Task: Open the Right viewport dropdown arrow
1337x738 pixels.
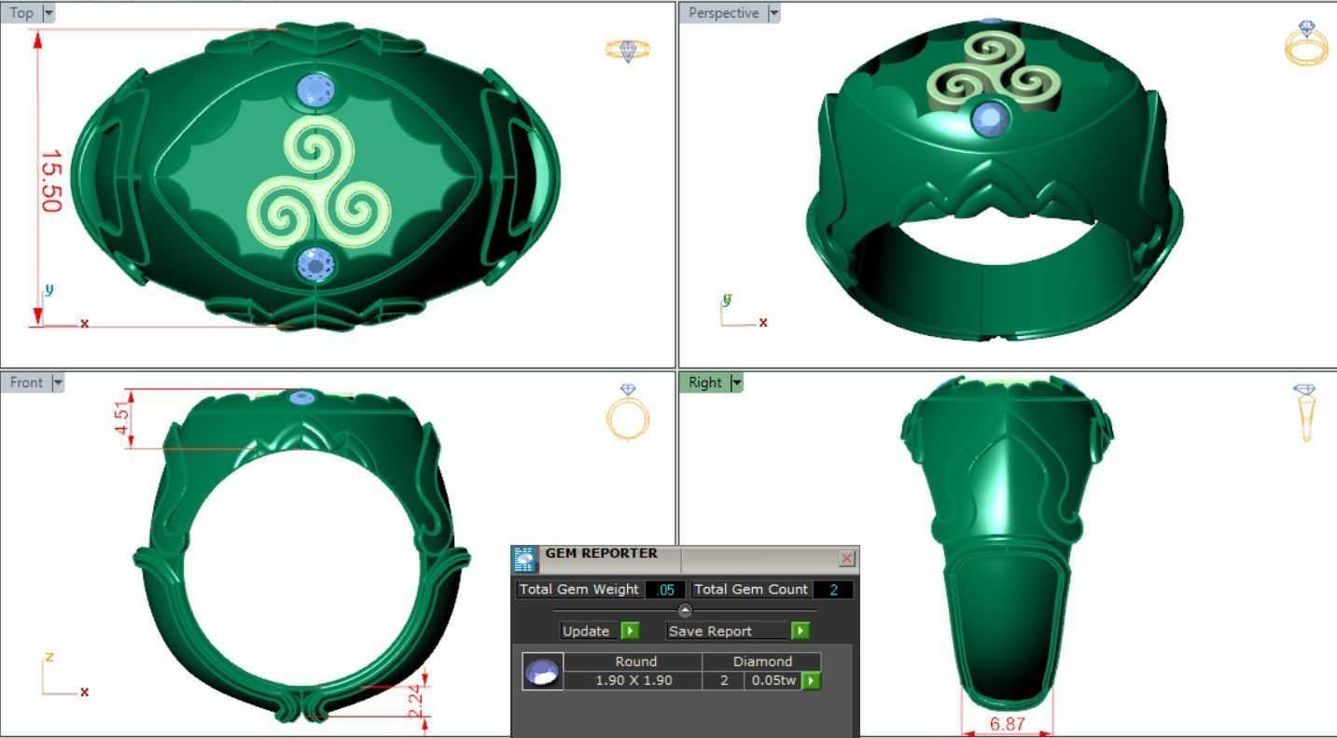Action: click(736, 383)
